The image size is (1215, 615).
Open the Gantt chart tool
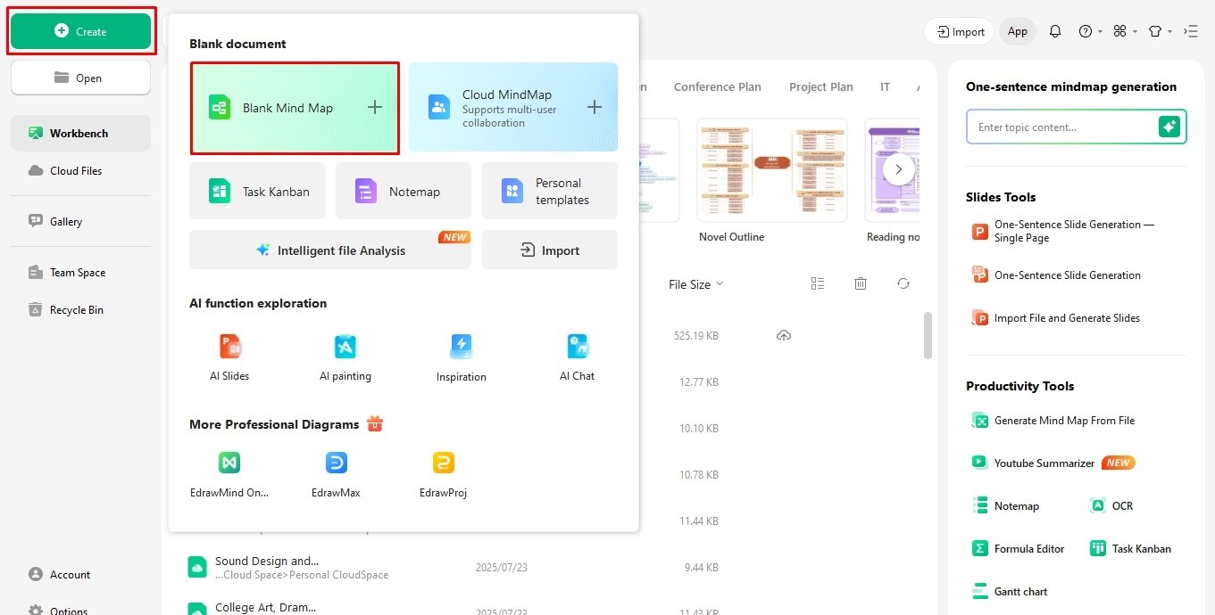coord(1010,591)
